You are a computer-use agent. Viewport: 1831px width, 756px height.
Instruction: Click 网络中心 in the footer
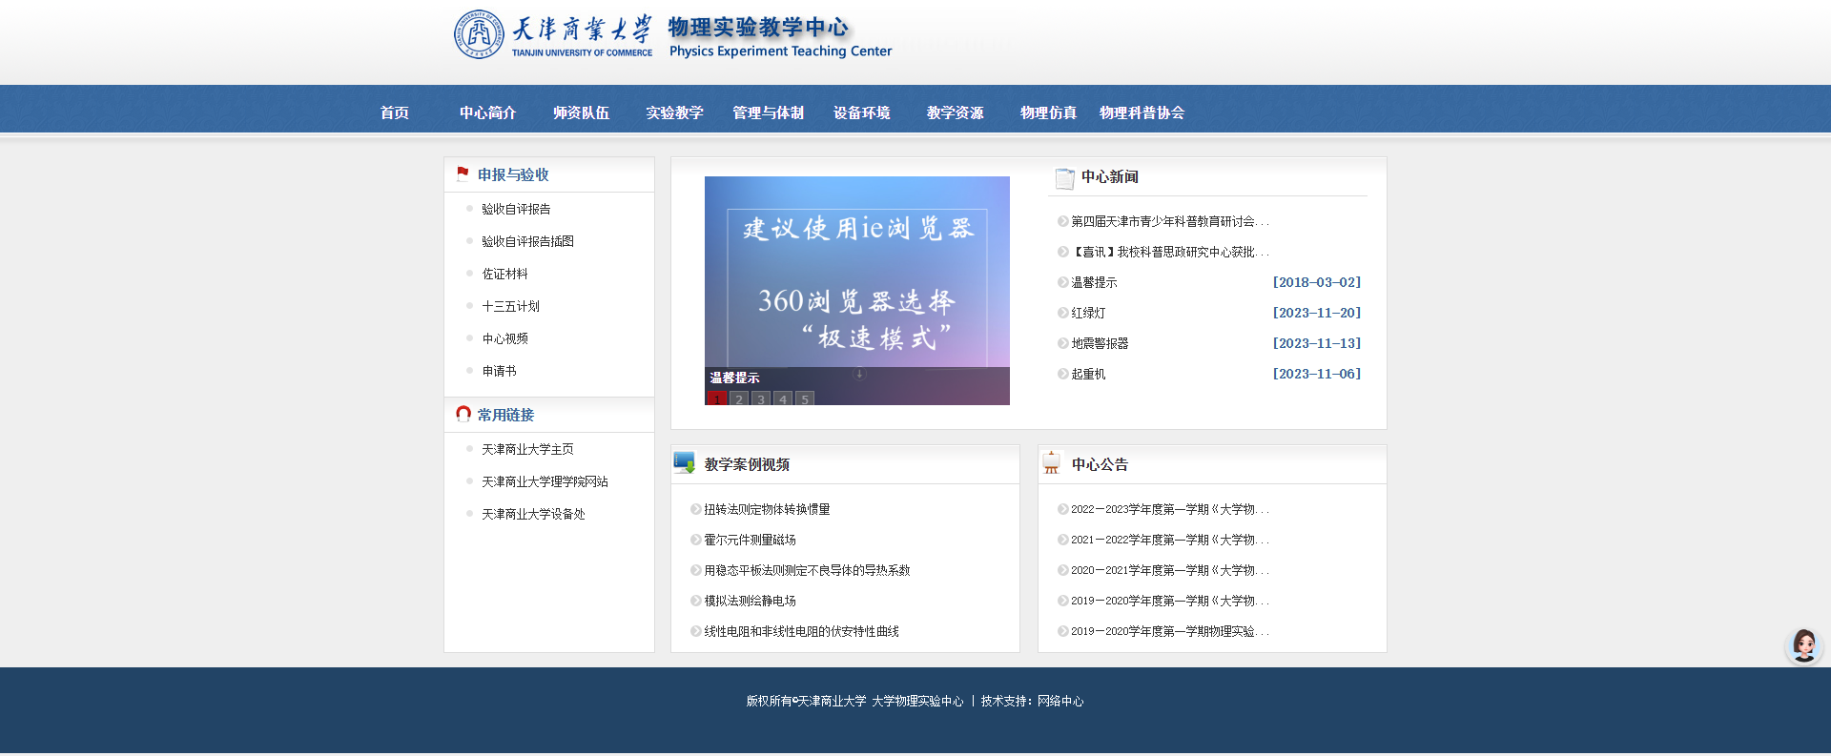(x=1060, y=701)
